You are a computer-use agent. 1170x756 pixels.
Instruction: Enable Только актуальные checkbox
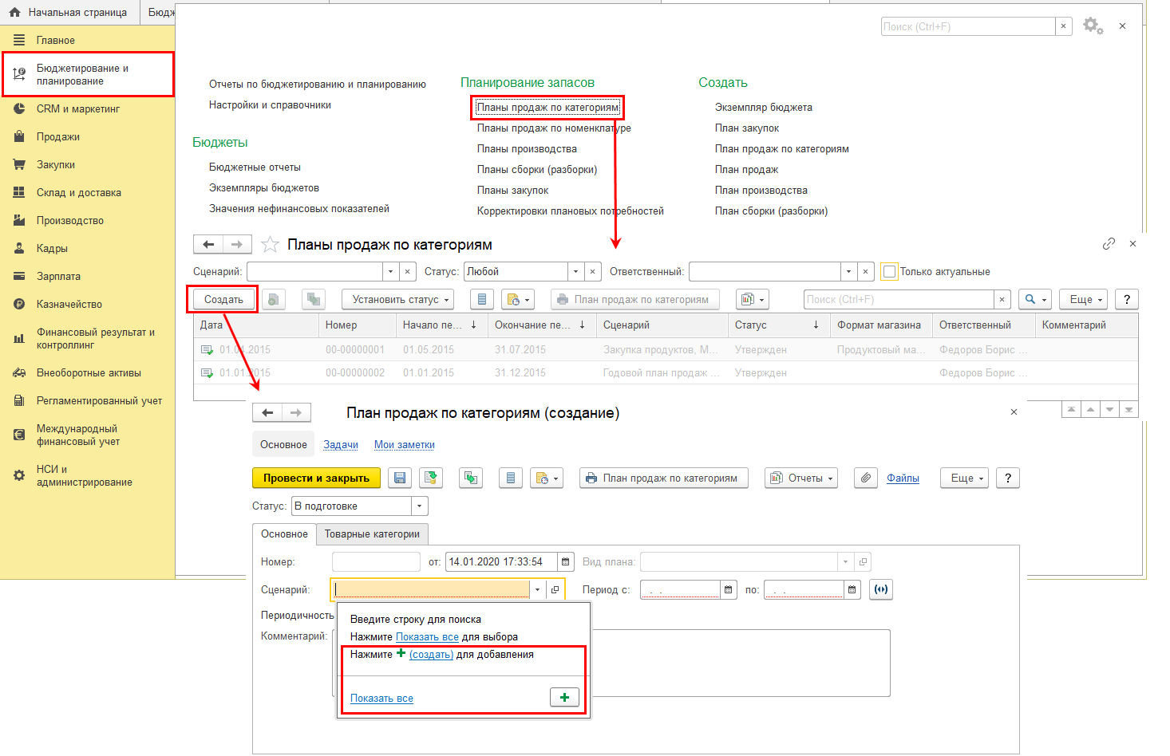889,271
